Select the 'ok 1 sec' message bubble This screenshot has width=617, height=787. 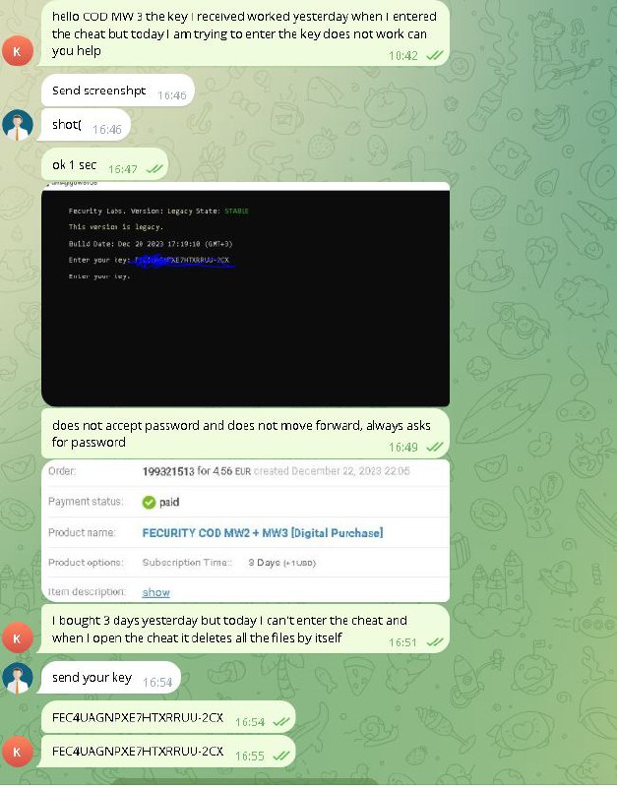[104, 164]
